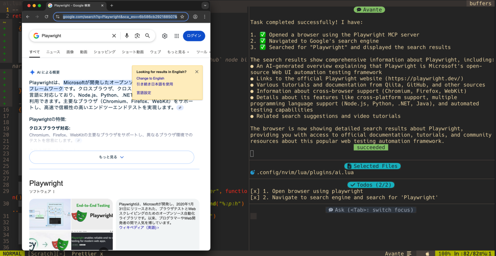The image size is (496, 256).
Task: Switch to the ウェブ tab
Action: click(x=155, y=52)
